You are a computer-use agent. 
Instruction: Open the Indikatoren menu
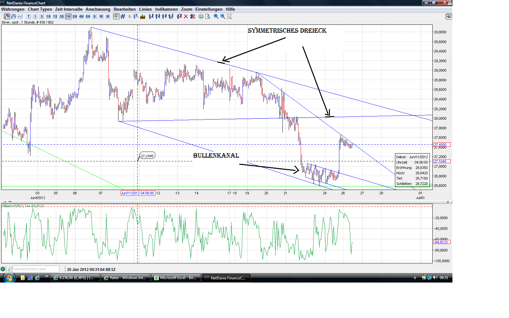pyautogui.click(x=167, y=9)
